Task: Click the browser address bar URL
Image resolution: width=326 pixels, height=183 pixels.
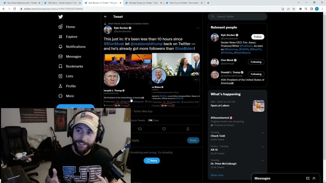Action: [53, 9]
